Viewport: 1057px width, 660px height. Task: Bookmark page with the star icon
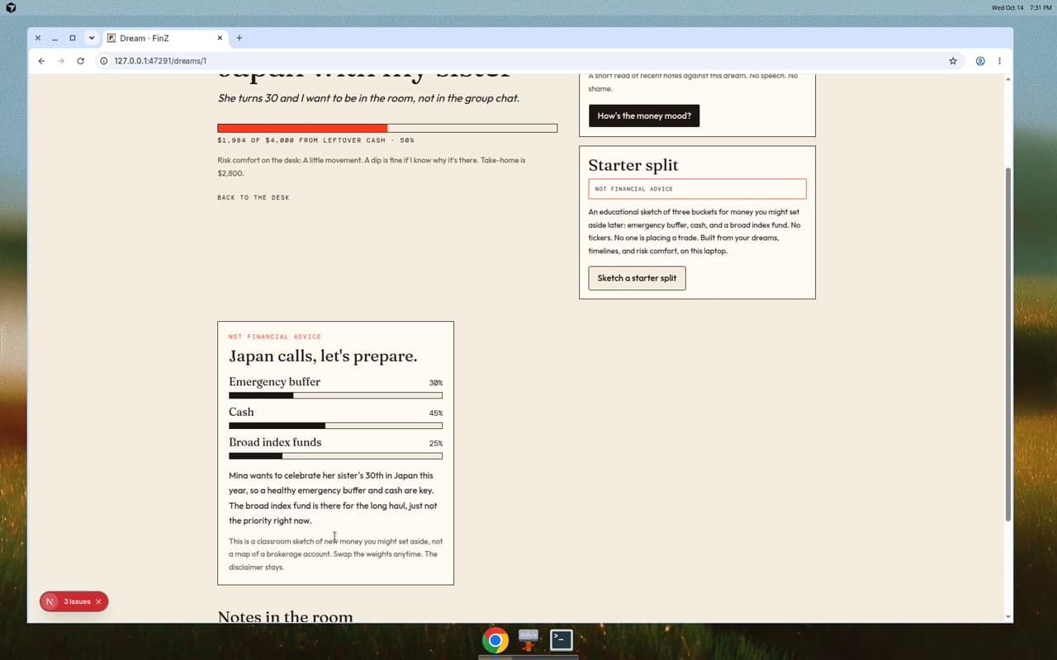(953, 61)
